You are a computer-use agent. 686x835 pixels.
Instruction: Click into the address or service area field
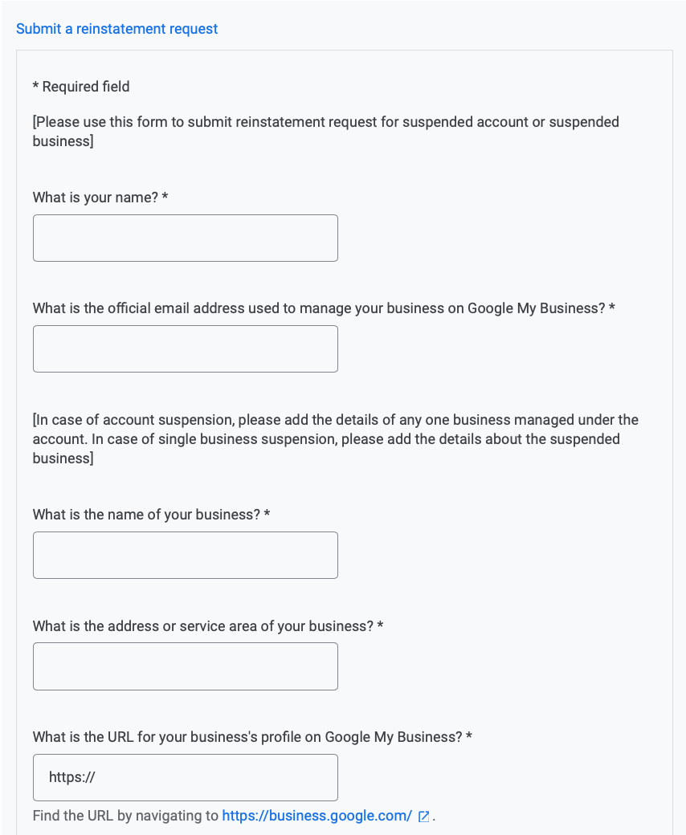tap(185, 666)
